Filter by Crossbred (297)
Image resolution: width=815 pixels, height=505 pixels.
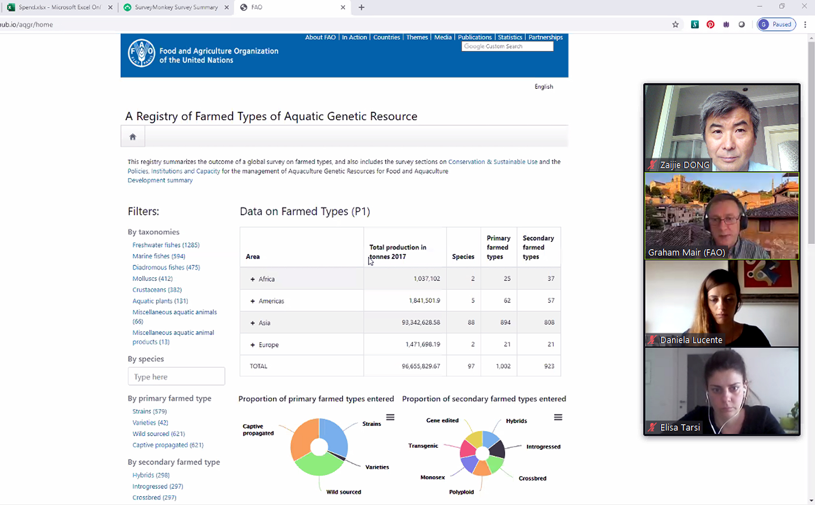pyautogui.click(x=154, y=498)
